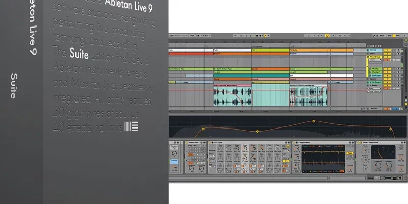Unfold the Plucky track

pos(370,69)
